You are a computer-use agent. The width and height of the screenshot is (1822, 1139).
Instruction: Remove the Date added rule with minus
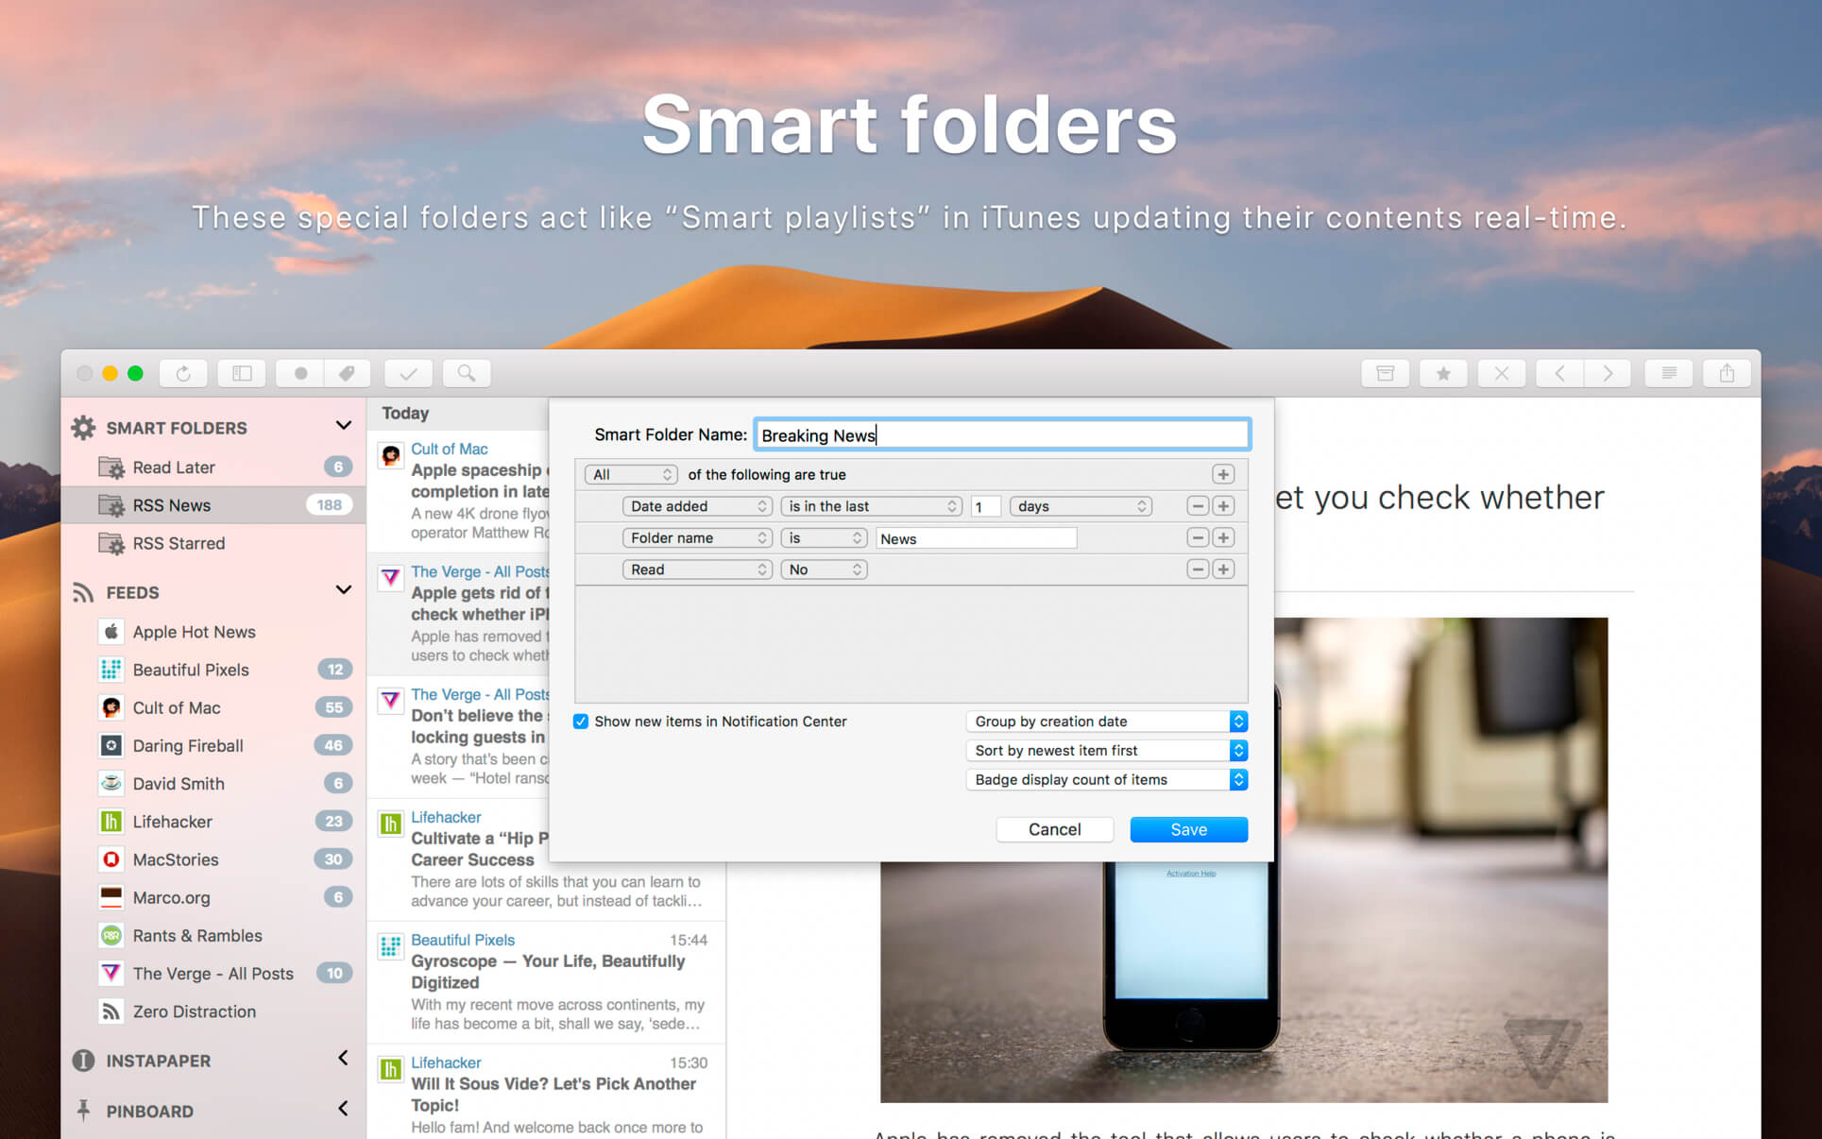[1197, 506]
